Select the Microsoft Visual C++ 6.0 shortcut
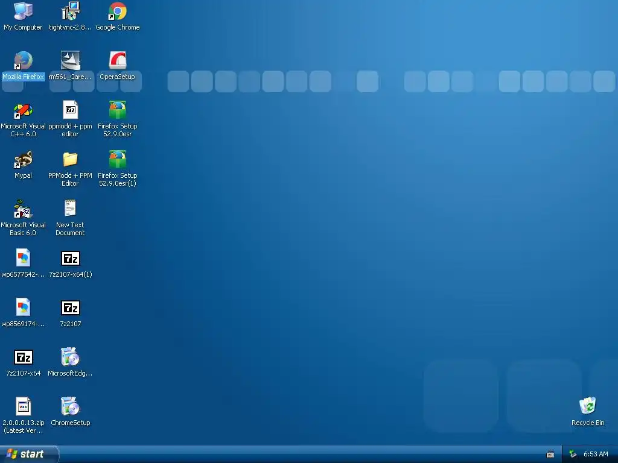Viewport: 618px width, 463px height. (x=24, y=110)
